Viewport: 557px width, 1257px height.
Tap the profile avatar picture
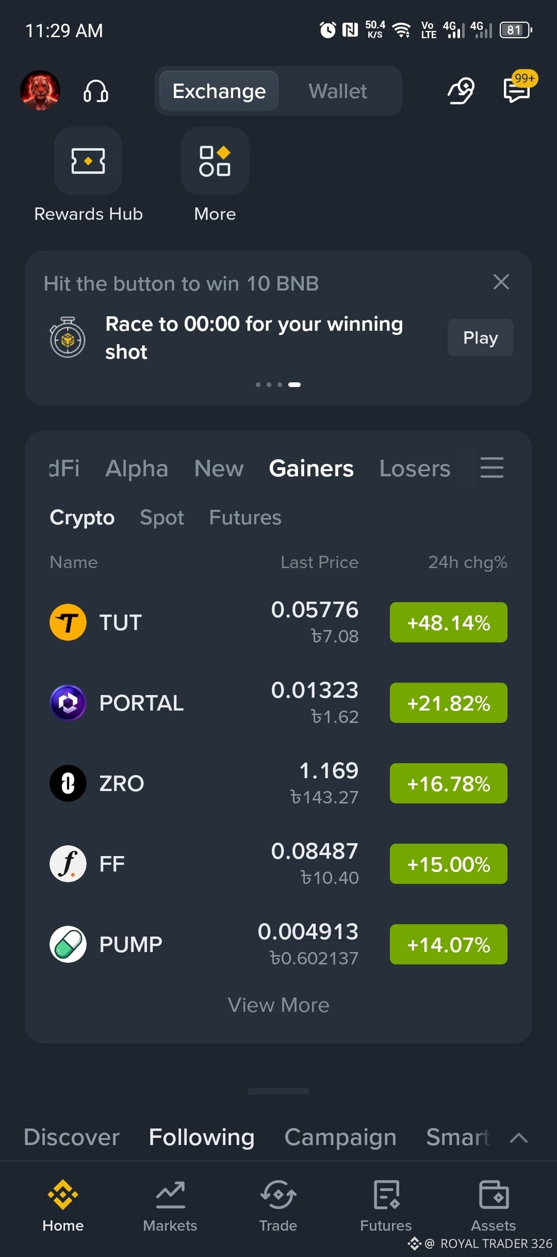40,90
